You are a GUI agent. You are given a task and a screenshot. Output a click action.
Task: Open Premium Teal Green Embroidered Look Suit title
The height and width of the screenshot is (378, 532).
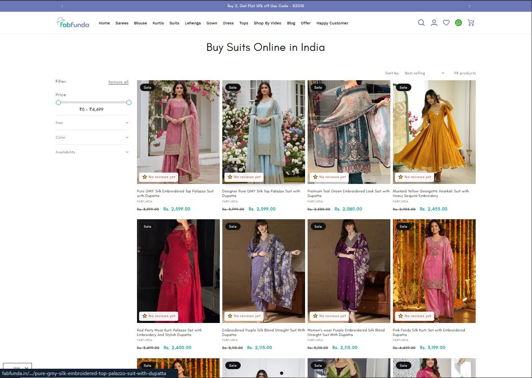pos(348,193)
